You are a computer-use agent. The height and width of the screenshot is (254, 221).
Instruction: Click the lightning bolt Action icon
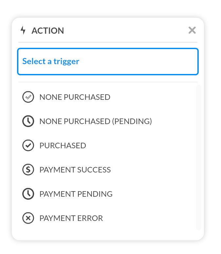(23, 30)
